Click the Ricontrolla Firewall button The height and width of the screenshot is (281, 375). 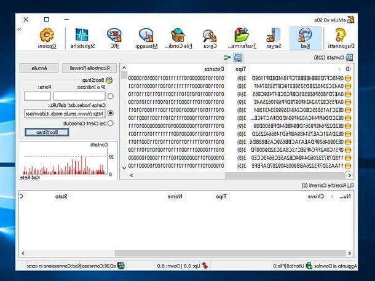click(x=89, y=68)
